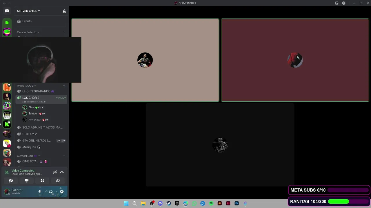Collapse the Canales de texto category

[x=28, y=32]
